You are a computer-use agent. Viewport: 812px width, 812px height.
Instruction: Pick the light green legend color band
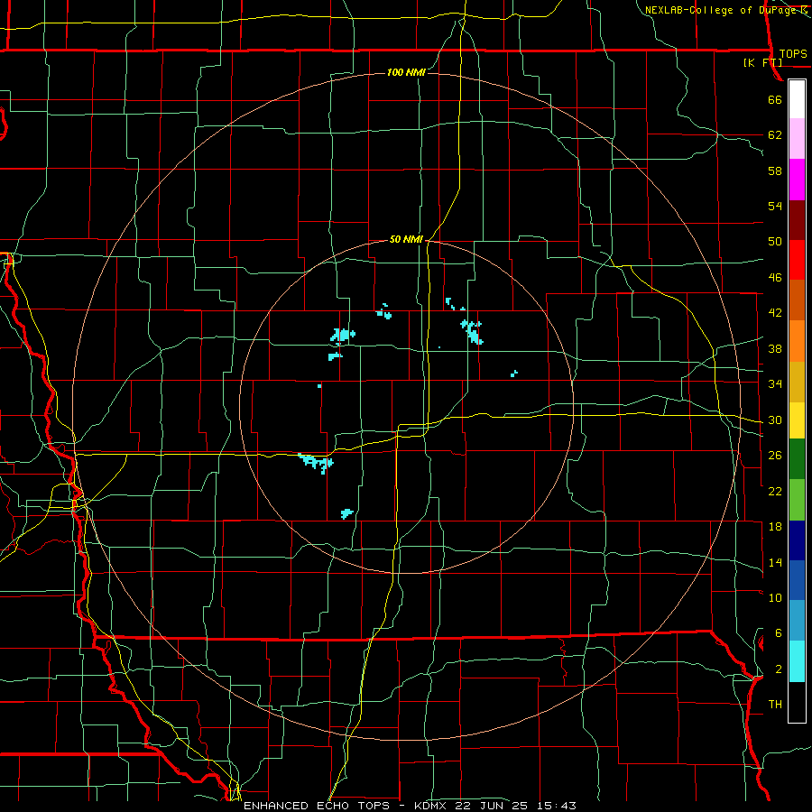797,500
